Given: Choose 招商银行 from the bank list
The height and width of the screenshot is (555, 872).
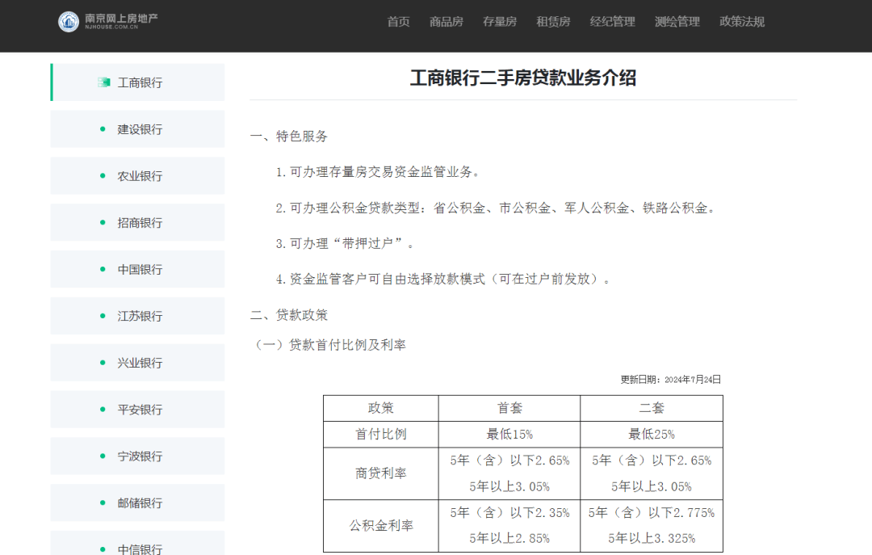Looking at the screenshot, I should (139, 223).
